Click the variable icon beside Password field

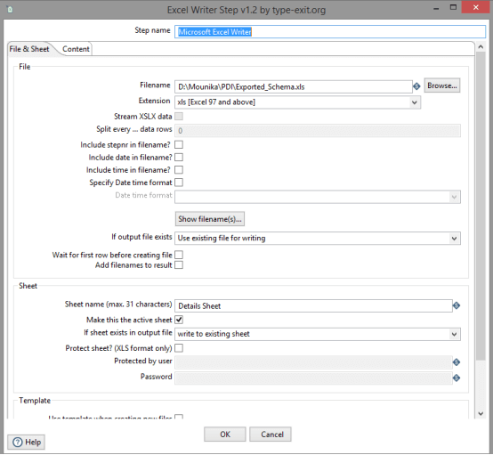click(457, 378)
